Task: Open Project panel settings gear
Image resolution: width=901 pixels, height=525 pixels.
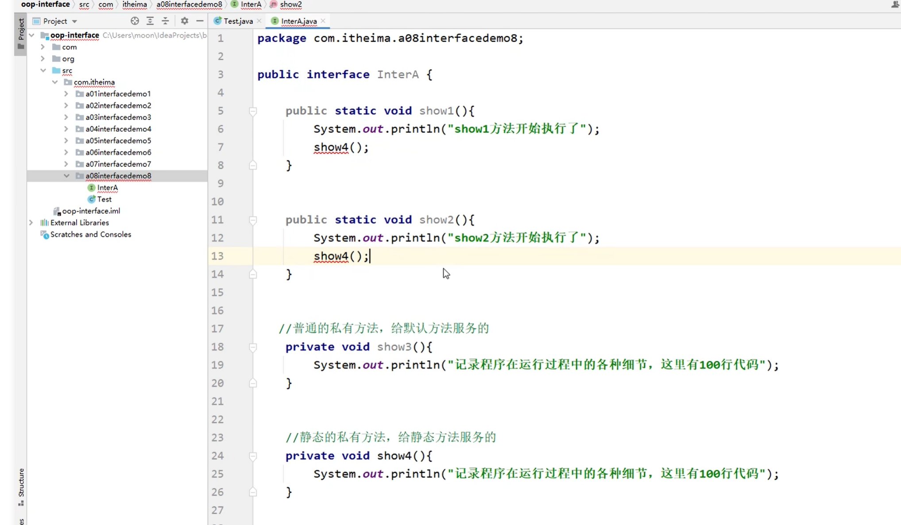Action: (x=185, y=21)
